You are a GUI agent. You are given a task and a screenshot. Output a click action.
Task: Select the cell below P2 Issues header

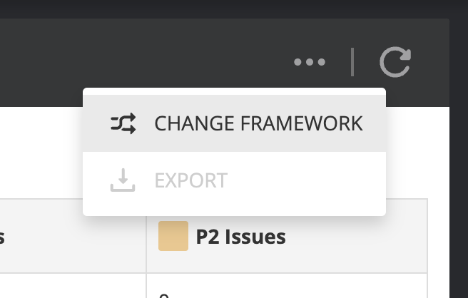tap(285, 285)
